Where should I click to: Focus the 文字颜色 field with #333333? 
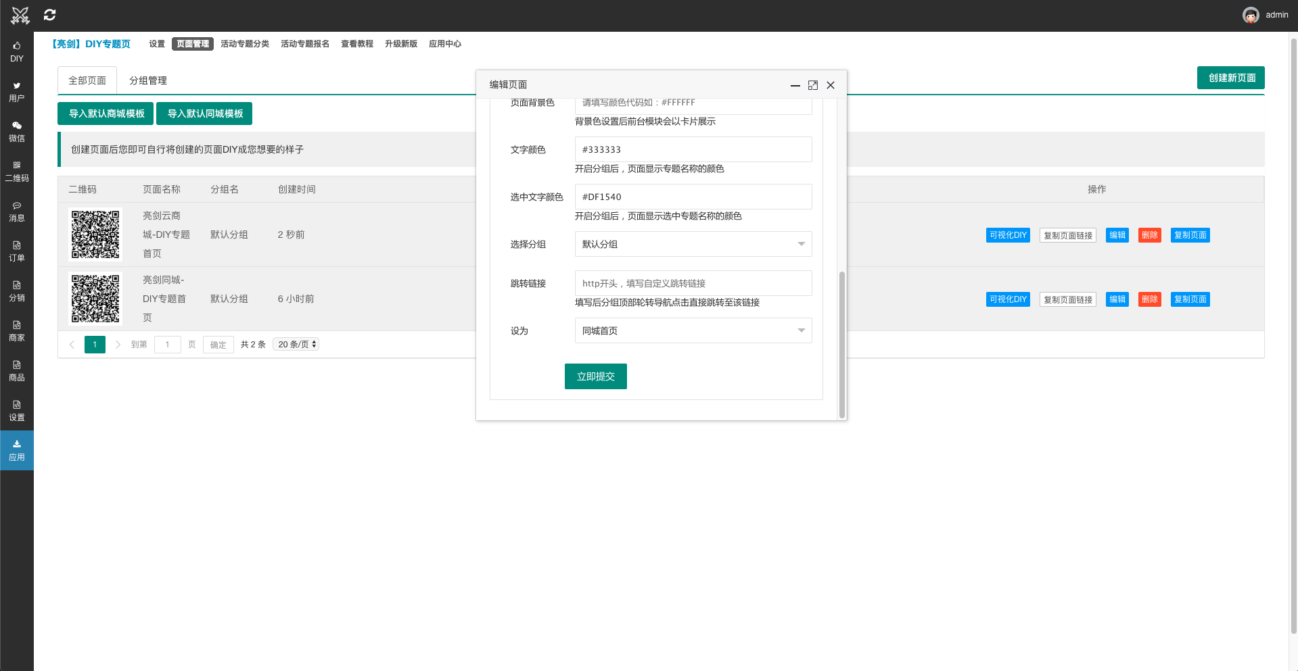pos(693,149)
